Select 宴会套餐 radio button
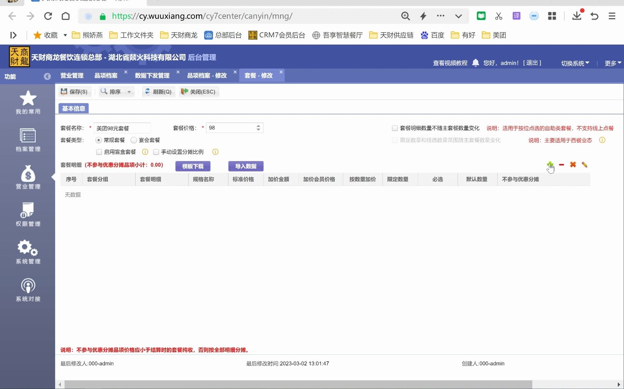This screenshot has width=624, height=389. pos(134,140)
